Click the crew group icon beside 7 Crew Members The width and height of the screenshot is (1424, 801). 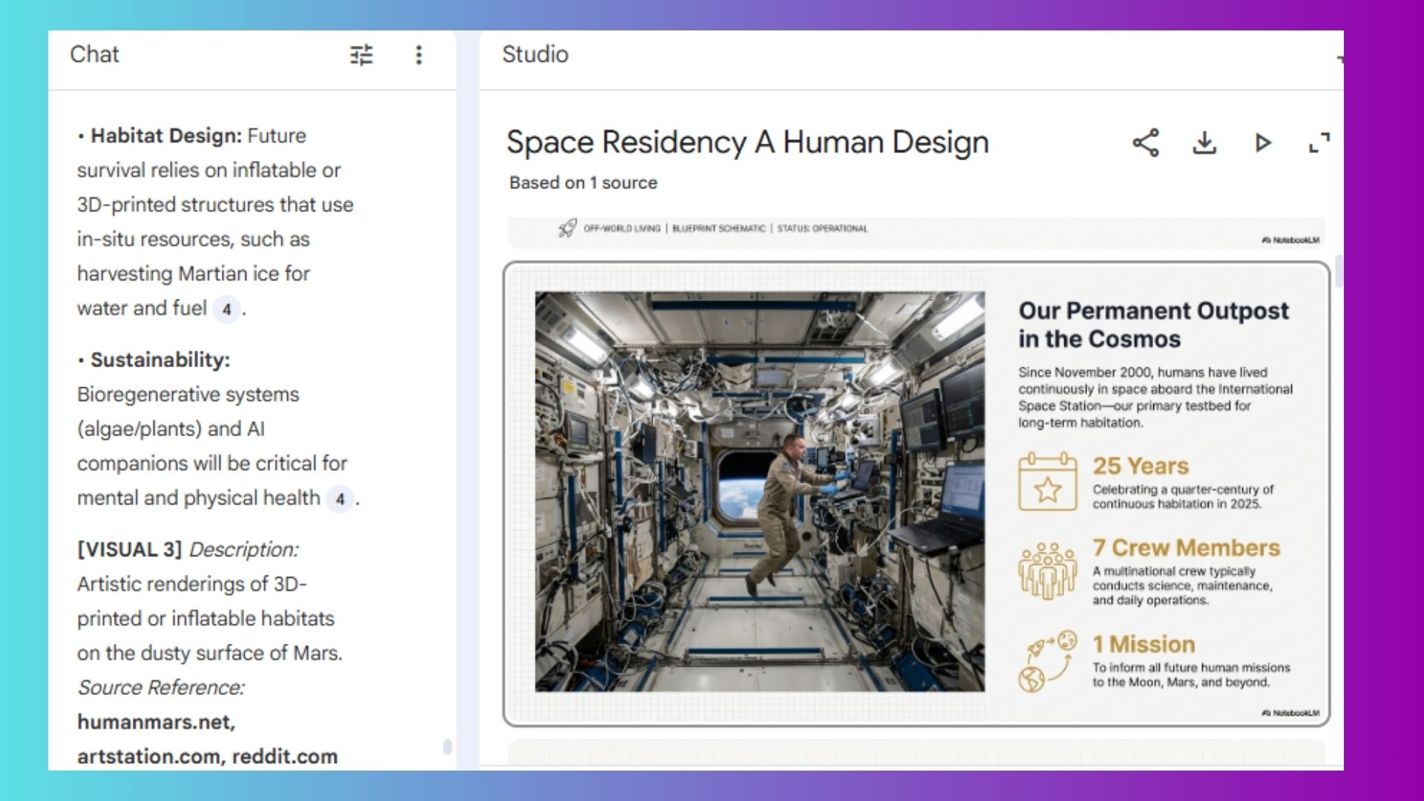(x=1047, y=570)
